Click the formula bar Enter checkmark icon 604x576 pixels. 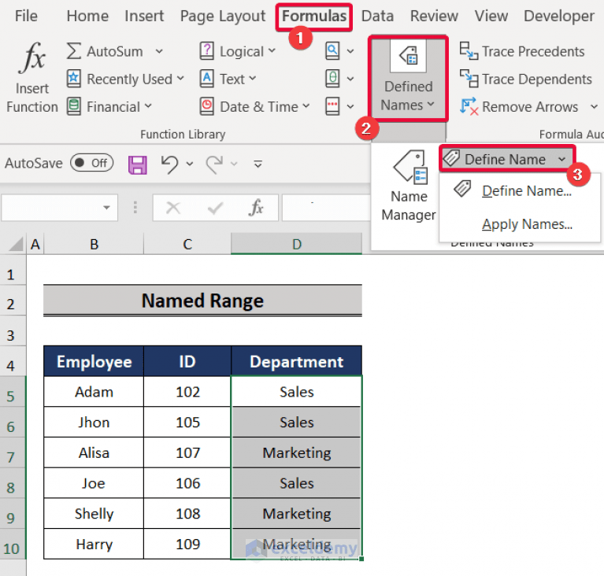[x=215, y=208]
